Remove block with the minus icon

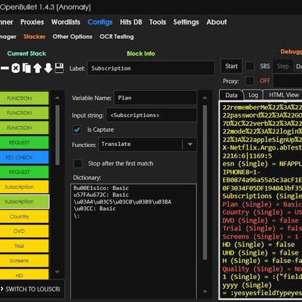coord(5,68)
